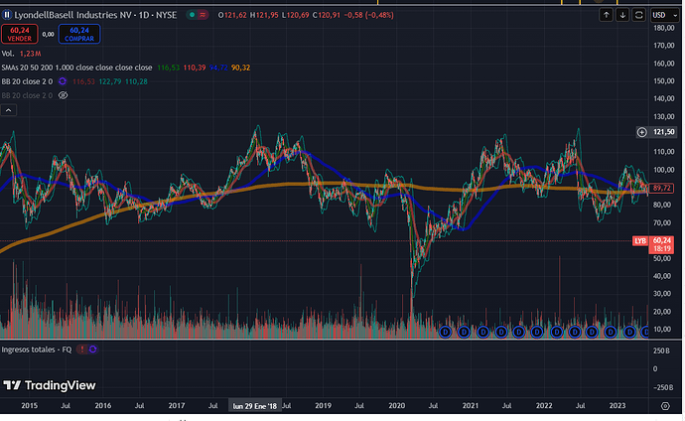Click the COMPRAR 60,24 buy button

point(79,34)
